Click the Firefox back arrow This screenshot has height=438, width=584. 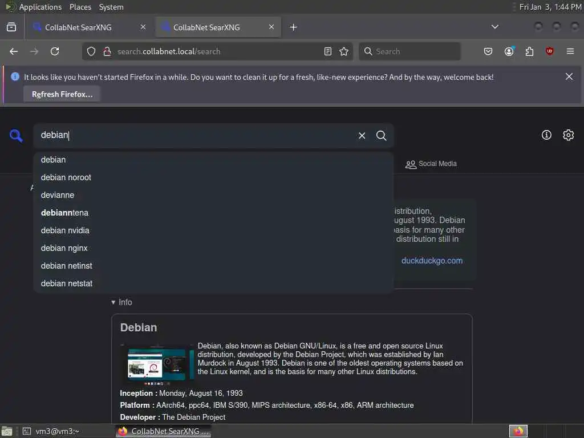click(14, 51)
